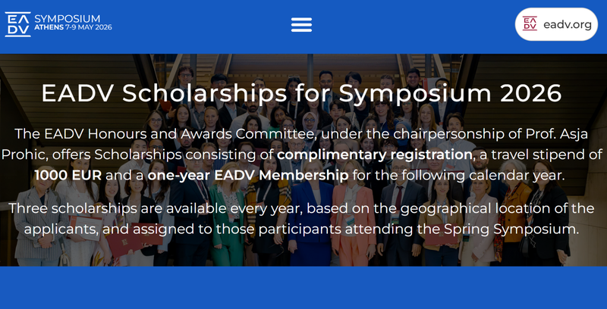Screen dimensions: 607x309
Task: Click the bold "complimentary registration" text
Action: pyautogui.click(x=374, y=155)
